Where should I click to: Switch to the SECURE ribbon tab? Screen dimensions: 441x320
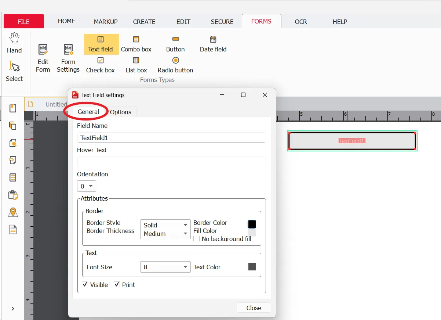(222, 21)
